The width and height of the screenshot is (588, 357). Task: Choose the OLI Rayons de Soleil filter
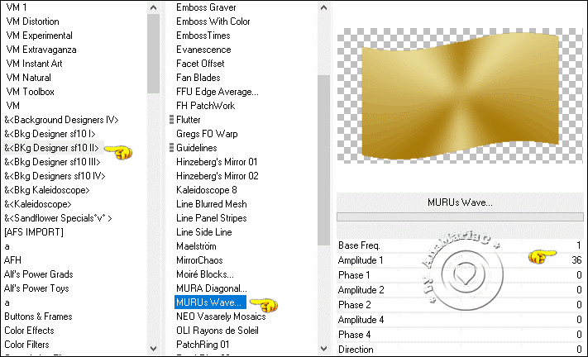click(x=218, y=331)
